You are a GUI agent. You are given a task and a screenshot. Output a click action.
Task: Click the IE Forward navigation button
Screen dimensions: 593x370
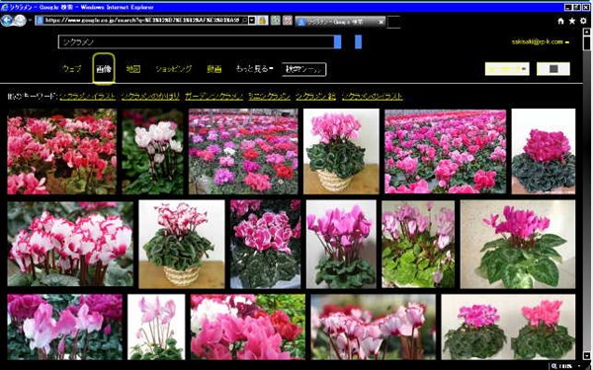(20, 21)
